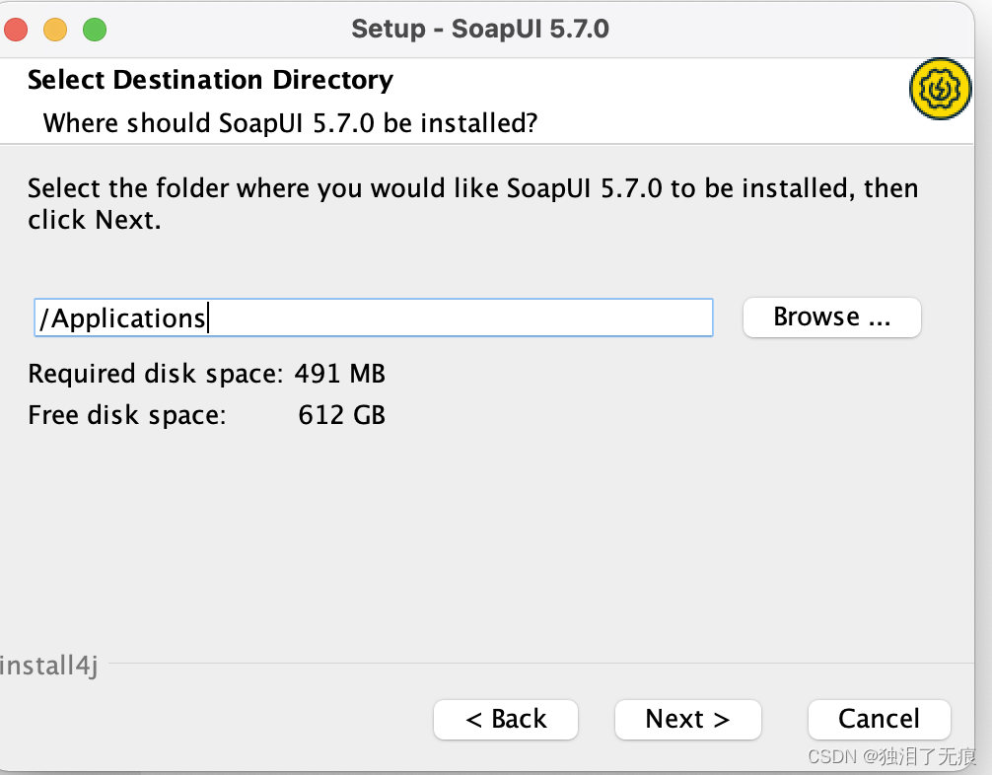Click the SoapUI gear logo icon

(x=940, y=89)
